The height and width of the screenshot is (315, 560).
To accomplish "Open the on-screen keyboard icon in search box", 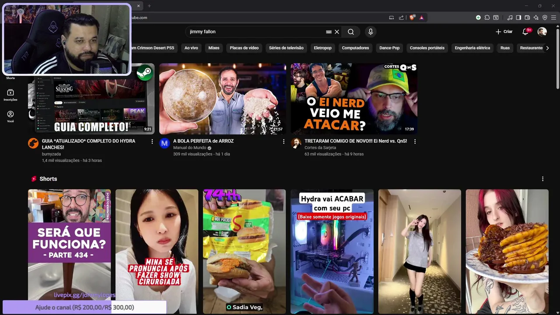I will (x=329, y=31).
